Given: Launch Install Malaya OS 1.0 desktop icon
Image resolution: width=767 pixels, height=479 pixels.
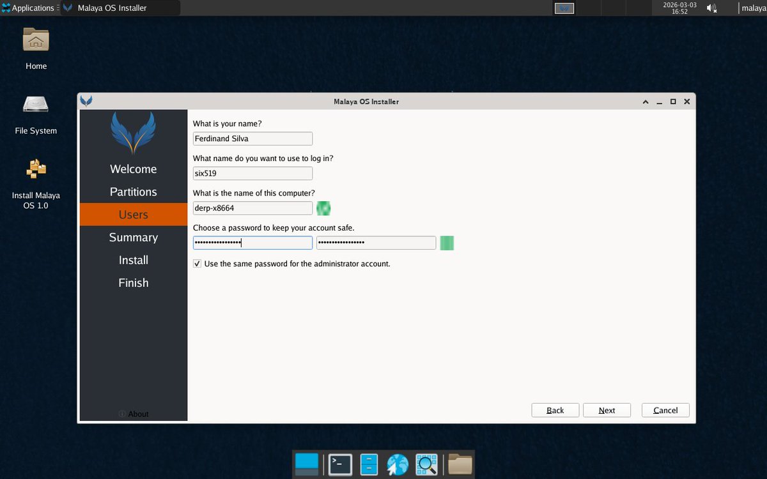Looking at the screenshot, I should click(x=36, y=169).
